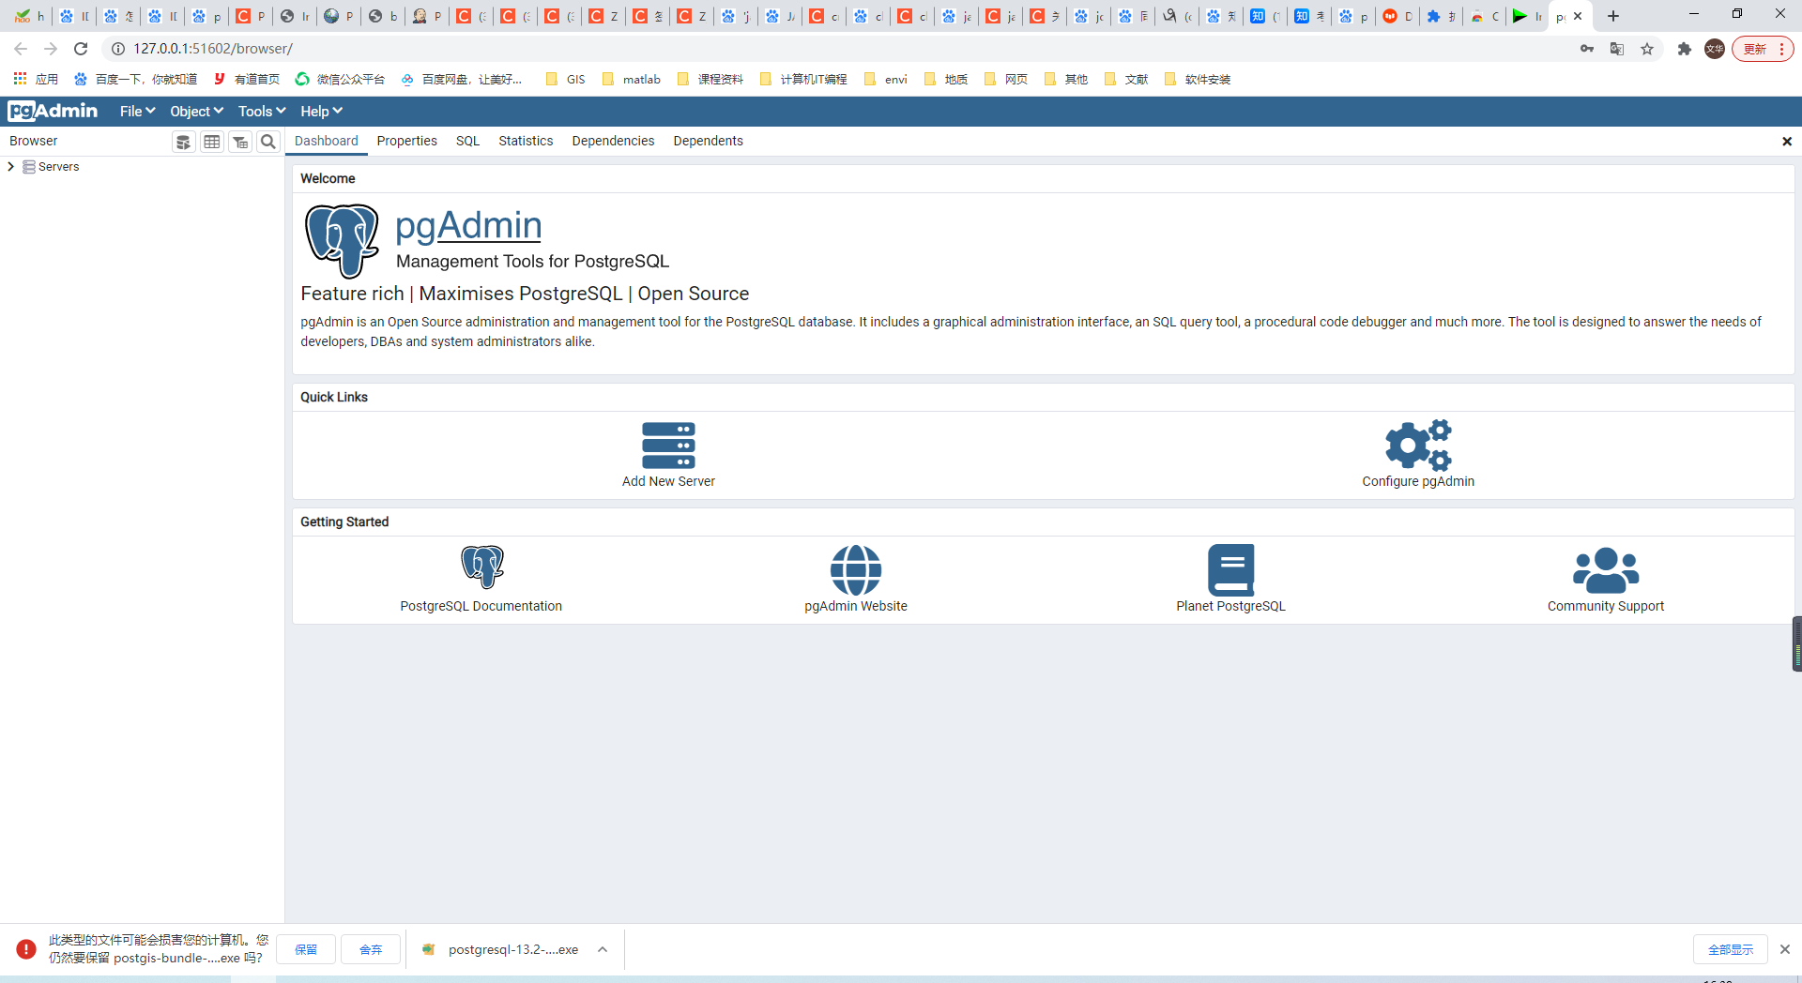Open the Chrome profile avatar
This screenshot has height=983, width=1802.
point(1715,49)
